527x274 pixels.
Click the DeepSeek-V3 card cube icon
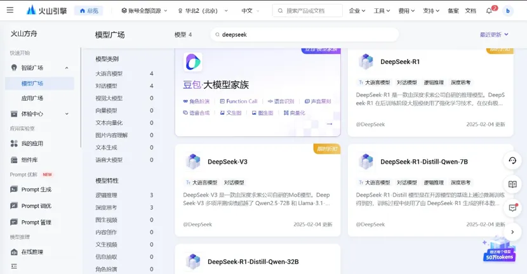point(193,162)
